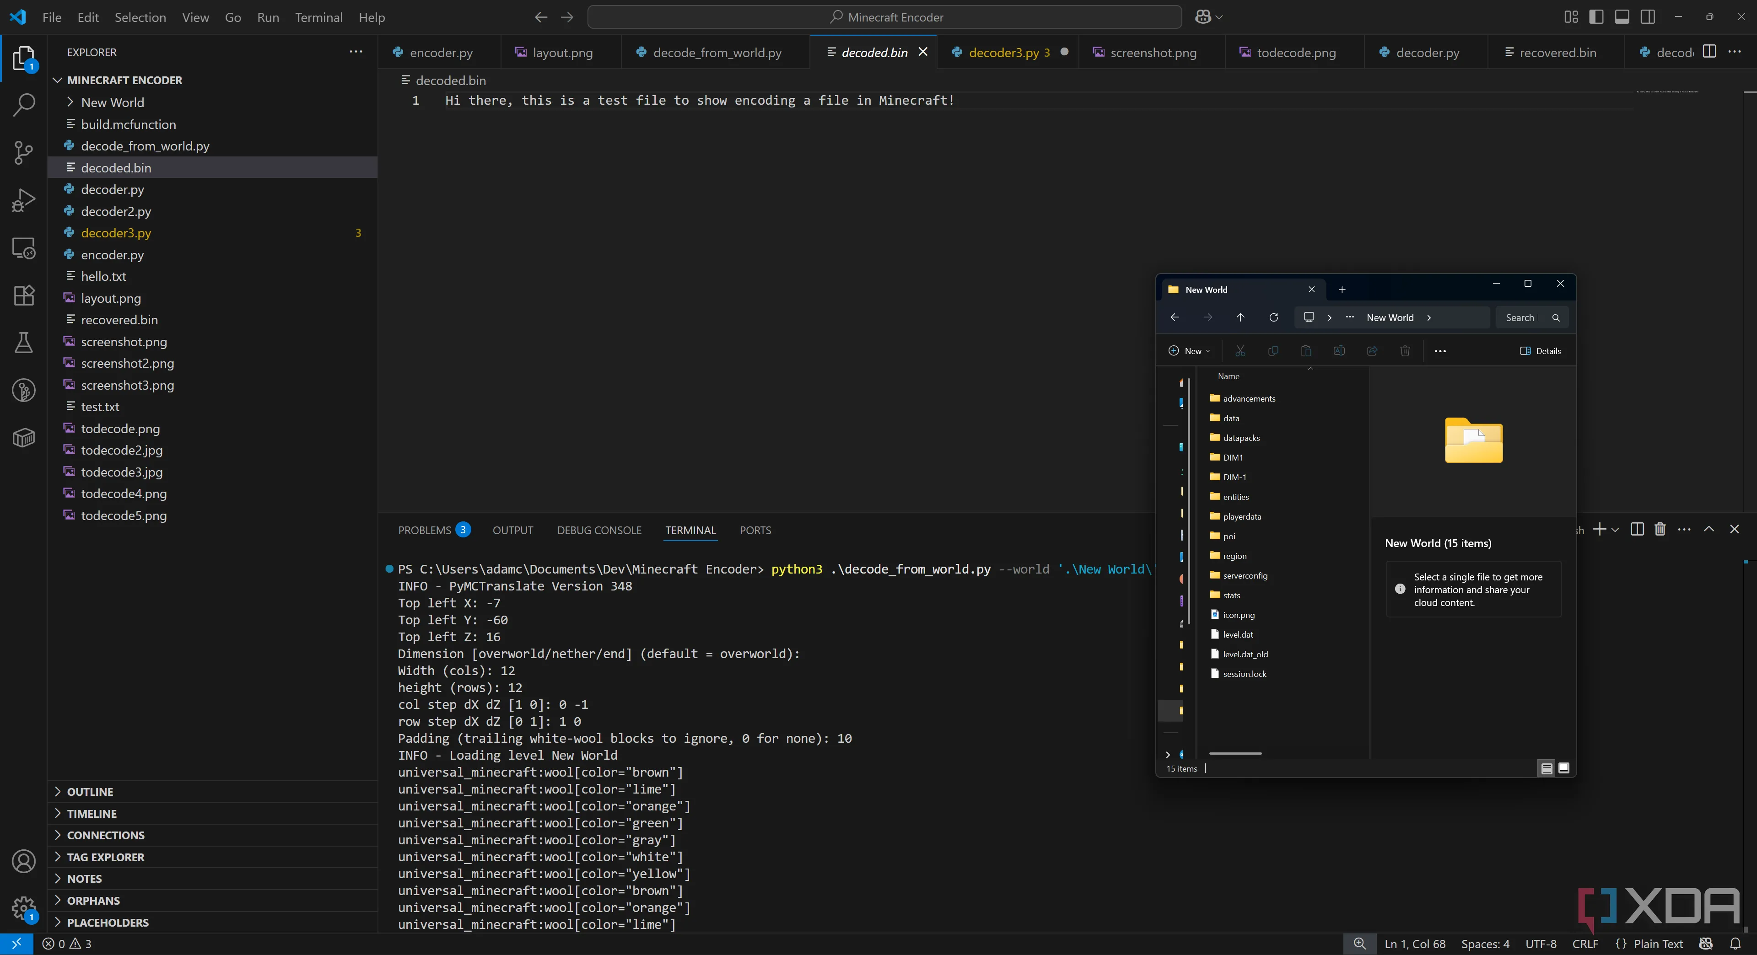Toggle Details pane in New World explorer
This screenshot has width=1757, height=955.
1540,351
